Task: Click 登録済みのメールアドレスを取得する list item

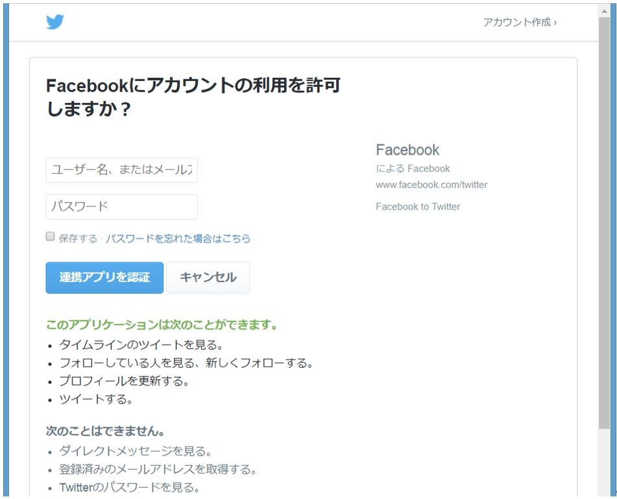Action: click(x=158, y=469)
